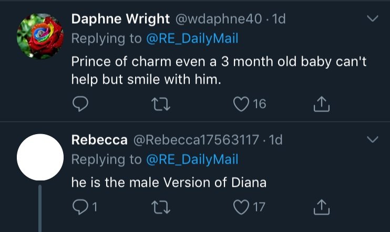Retweet Rebecca's Diana tweet
This screenshot has width=390, height=232.
[x=161, y=207]
